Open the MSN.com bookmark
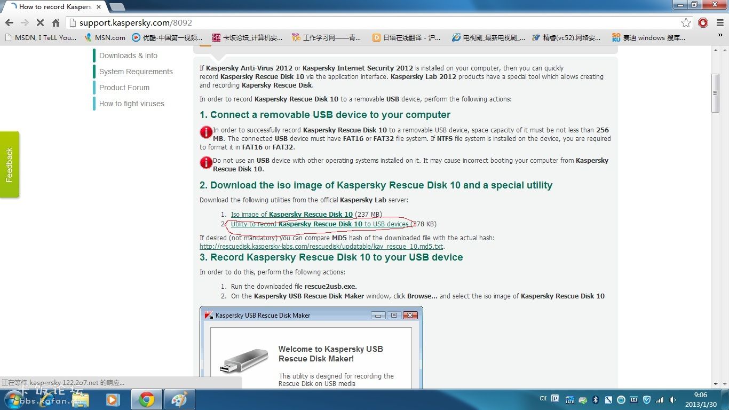 (105, 38)
